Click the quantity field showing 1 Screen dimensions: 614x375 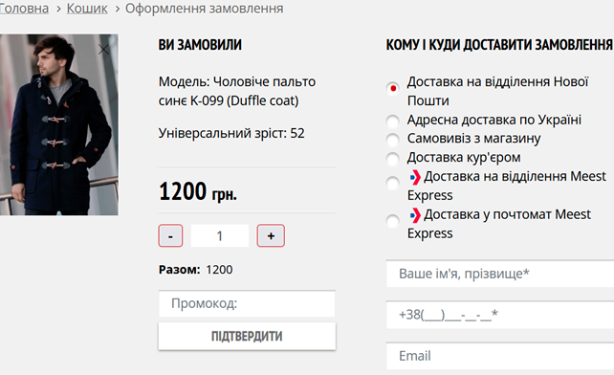click(220, 235)
